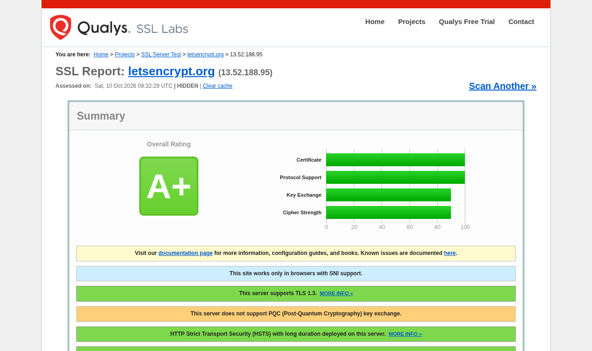Click the 'Key Exchange' chart label
Image resolution: width=592 pixels, height=351 pixels.
coord(304,195)
